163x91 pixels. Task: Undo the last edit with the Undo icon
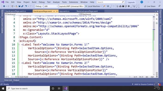pos(26,6)
